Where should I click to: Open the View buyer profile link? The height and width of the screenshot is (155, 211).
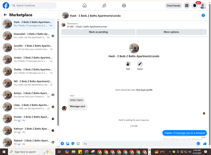144,90
